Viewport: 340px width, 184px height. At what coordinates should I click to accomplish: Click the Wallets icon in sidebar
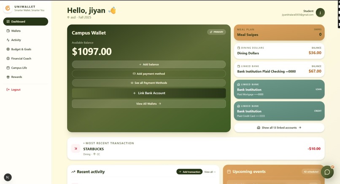pos(8,31)
